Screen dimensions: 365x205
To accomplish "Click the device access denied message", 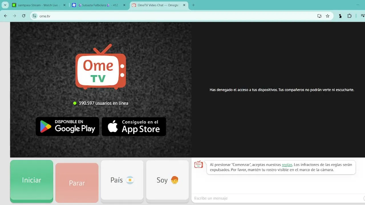I will click(282, 90).
